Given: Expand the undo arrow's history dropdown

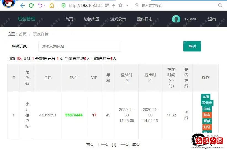Looking at the screenshot, I should click(x=45, y=5).
